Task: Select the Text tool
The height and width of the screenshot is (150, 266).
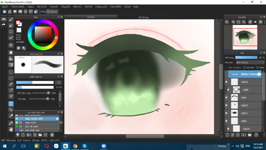Action: [11, 104]
